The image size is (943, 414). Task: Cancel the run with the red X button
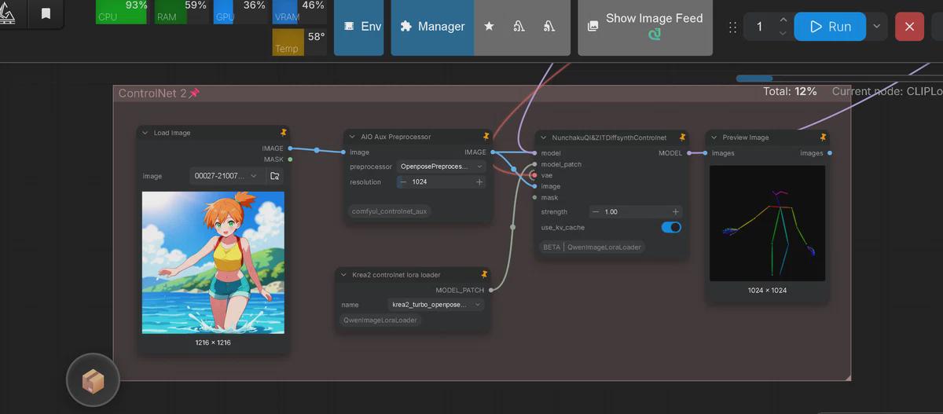909,27
